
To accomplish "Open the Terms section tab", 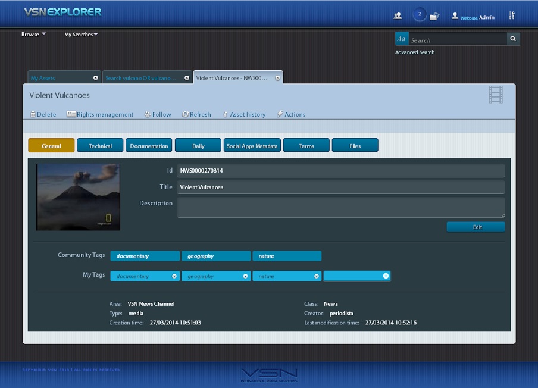I will (306, 145).
